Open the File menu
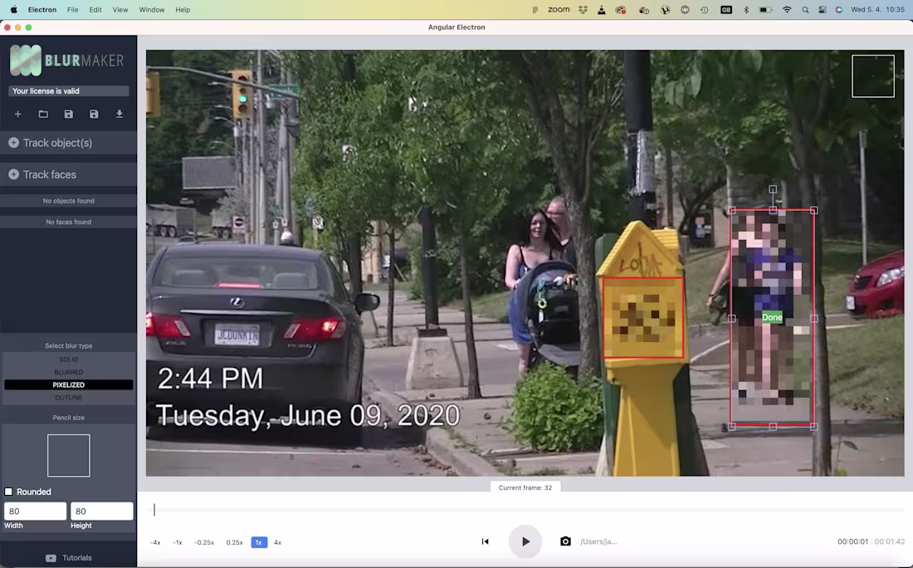 [73, 9]
